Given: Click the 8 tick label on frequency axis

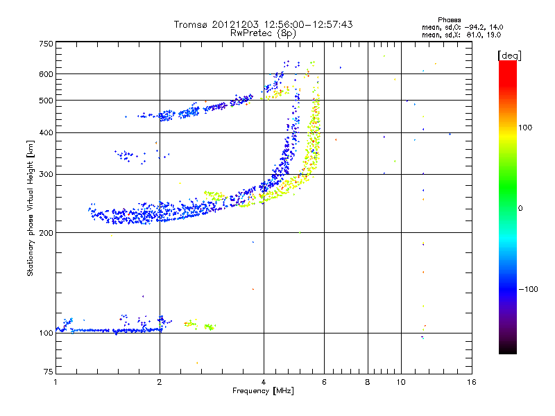Looking at the screenshot, I should pyautogui.click(x=368, y=382).
